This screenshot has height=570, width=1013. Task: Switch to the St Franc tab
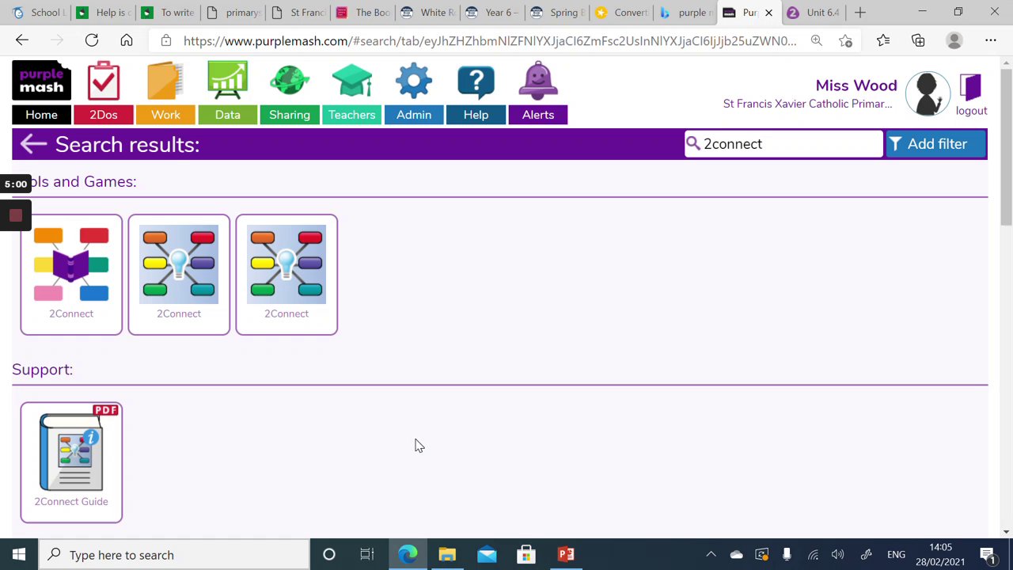pos(298,13)
